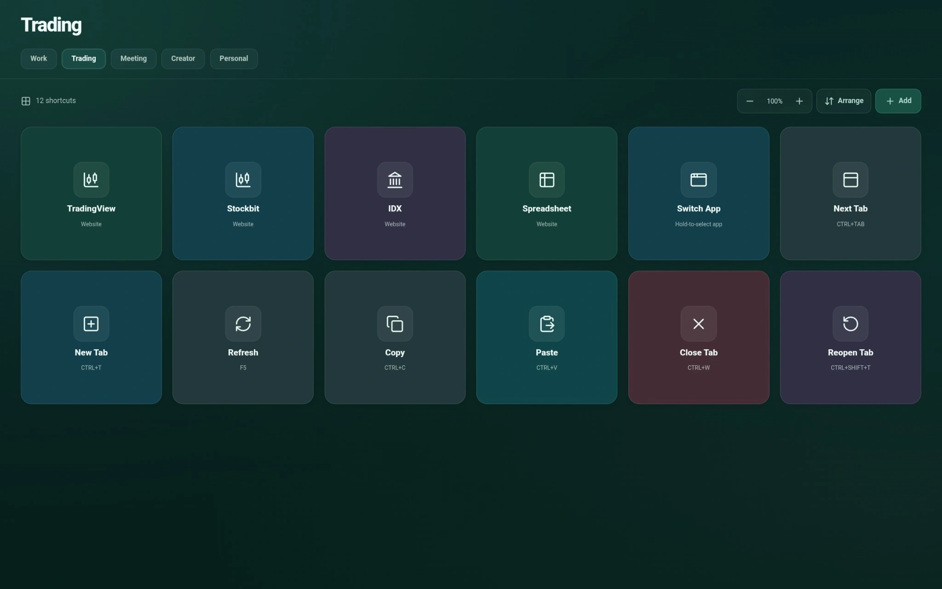Go to the Creator tab

coord(183,58)
